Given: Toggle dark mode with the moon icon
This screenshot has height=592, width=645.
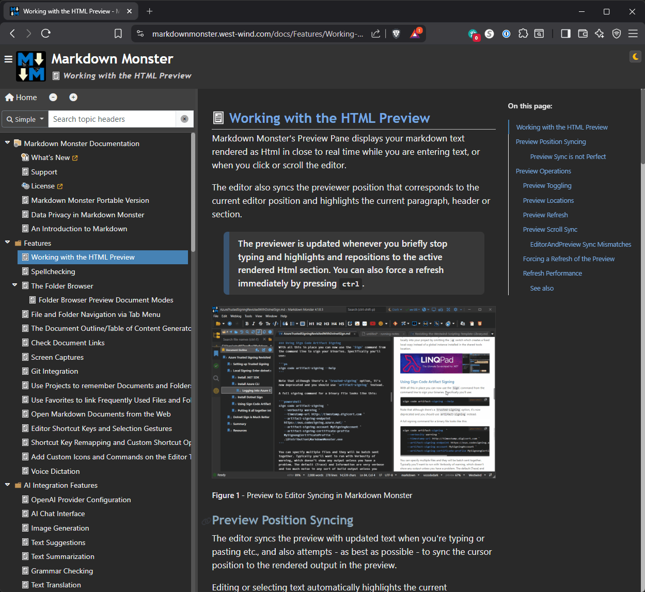Looking at the screenshot, I should [x=635, y=57].
